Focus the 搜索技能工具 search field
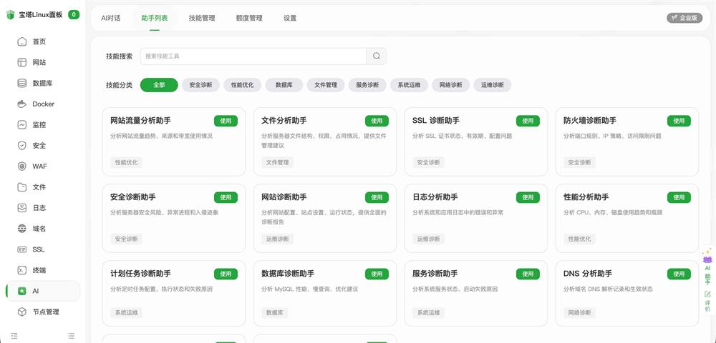Image resolution: width=716 pixels, height=343 pixels. coord(253,56)
